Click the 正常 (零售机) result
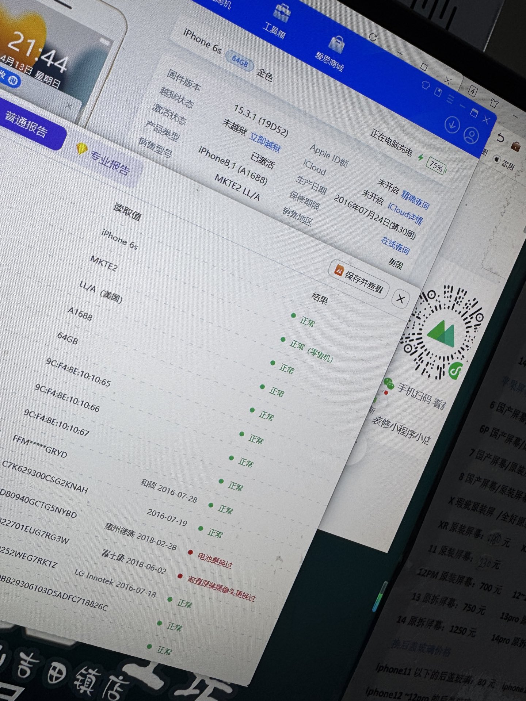526x701 pixels. [x=311, y=351]
